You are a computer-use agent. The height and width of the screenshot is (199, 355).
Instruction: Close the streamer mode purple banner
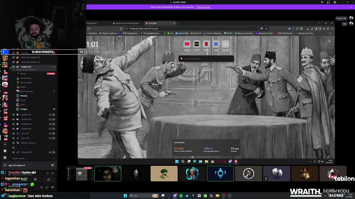(351, 7)
